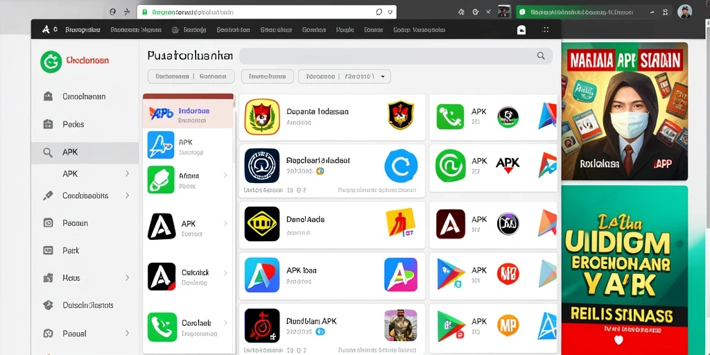710x355 pixels.
Task: Click the white chat icon in navbar
Action: coord(521,30)
